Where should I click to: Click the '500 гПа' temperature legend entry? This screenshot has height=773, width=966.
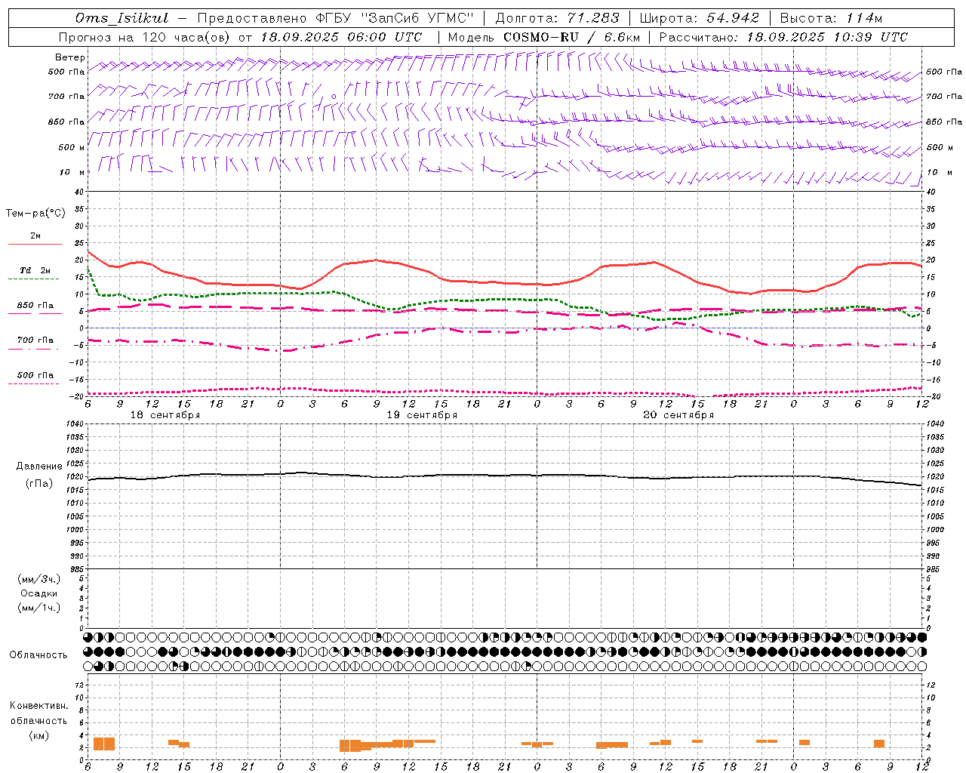[35, 375]
